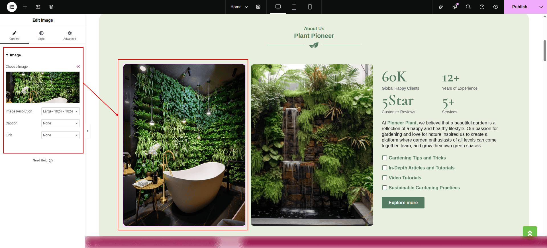The width and height of the screenshot is (547, 248).
Task: Collapse the editor panel with side arrow
Action: pyautogui.click(x=88, y=131)
